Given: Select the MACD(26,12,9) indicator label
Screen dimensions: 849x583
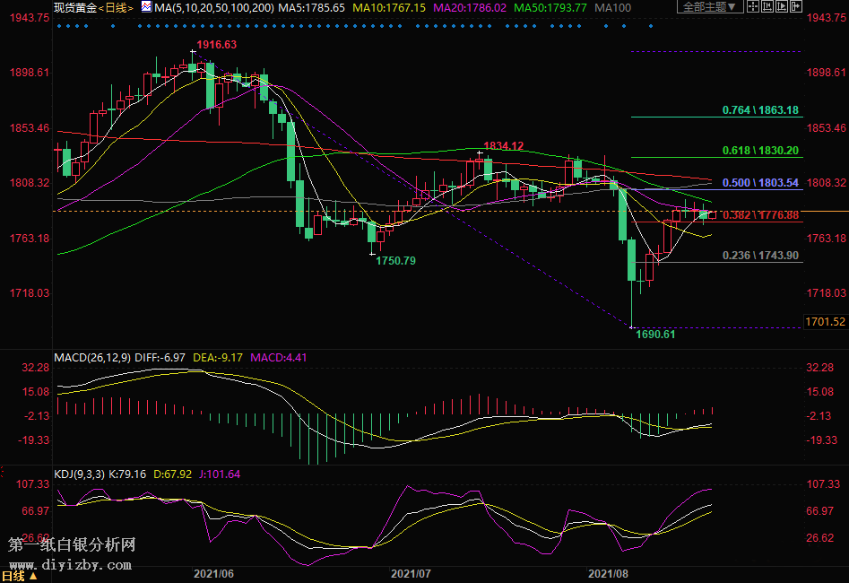Looking at the screenshot, I should (x=92, y=358).
